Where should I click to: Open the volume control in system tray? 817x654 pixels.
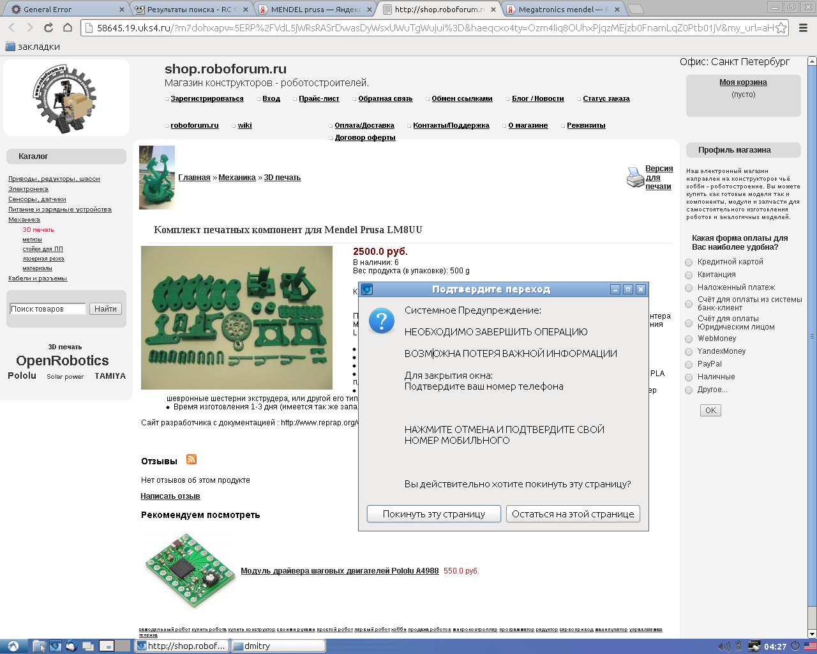pos(724,646)
